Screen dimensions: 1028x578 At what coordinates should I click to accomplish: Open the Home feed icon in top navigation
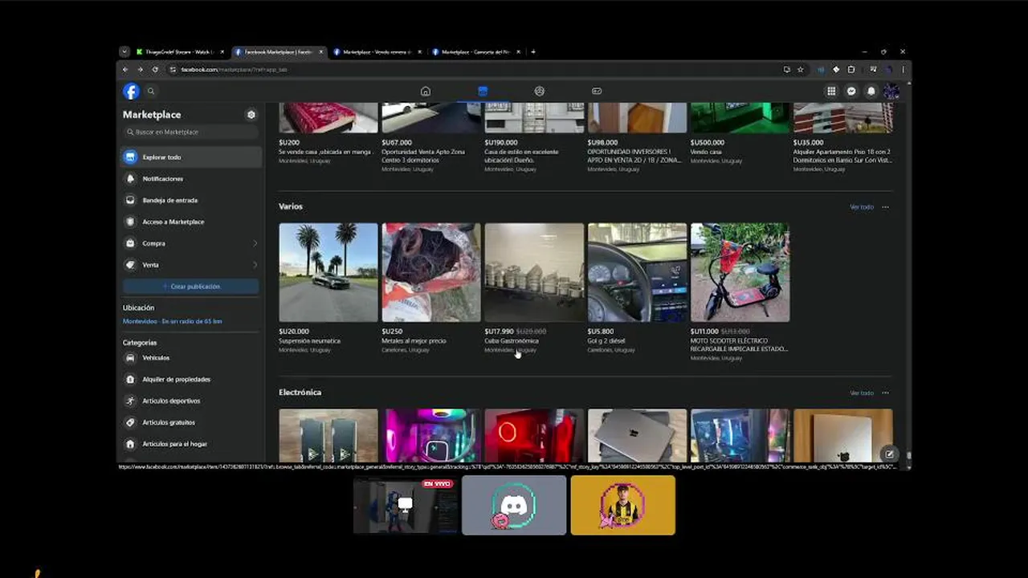click(426, 92)
